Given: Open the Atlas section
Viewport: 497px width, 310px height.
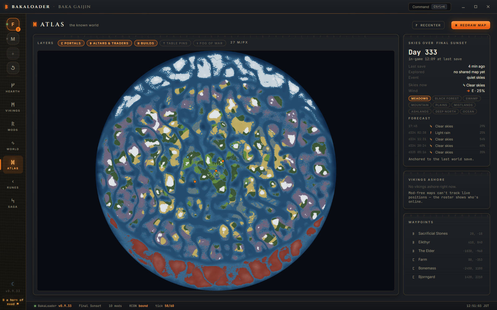Looking at the screenshot, I should pos(13,164).
